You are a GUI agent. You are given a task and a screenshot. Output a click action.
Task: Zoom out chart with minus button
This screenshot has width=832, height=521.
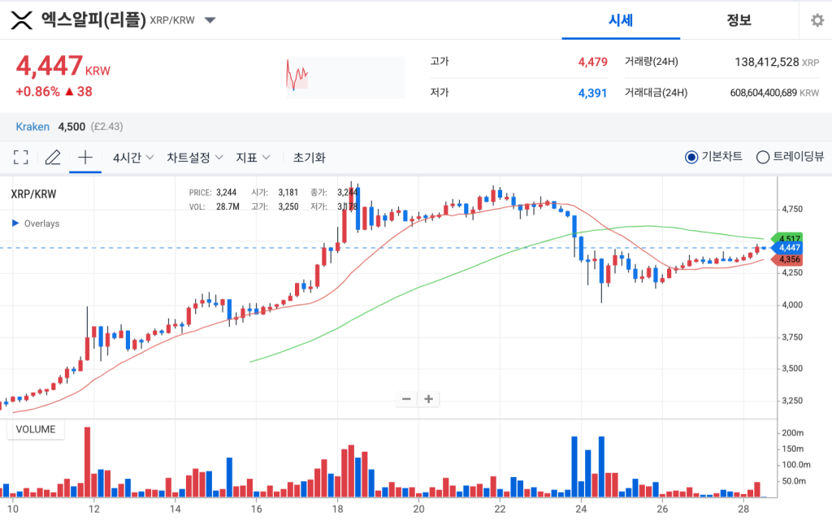point(406,399)
